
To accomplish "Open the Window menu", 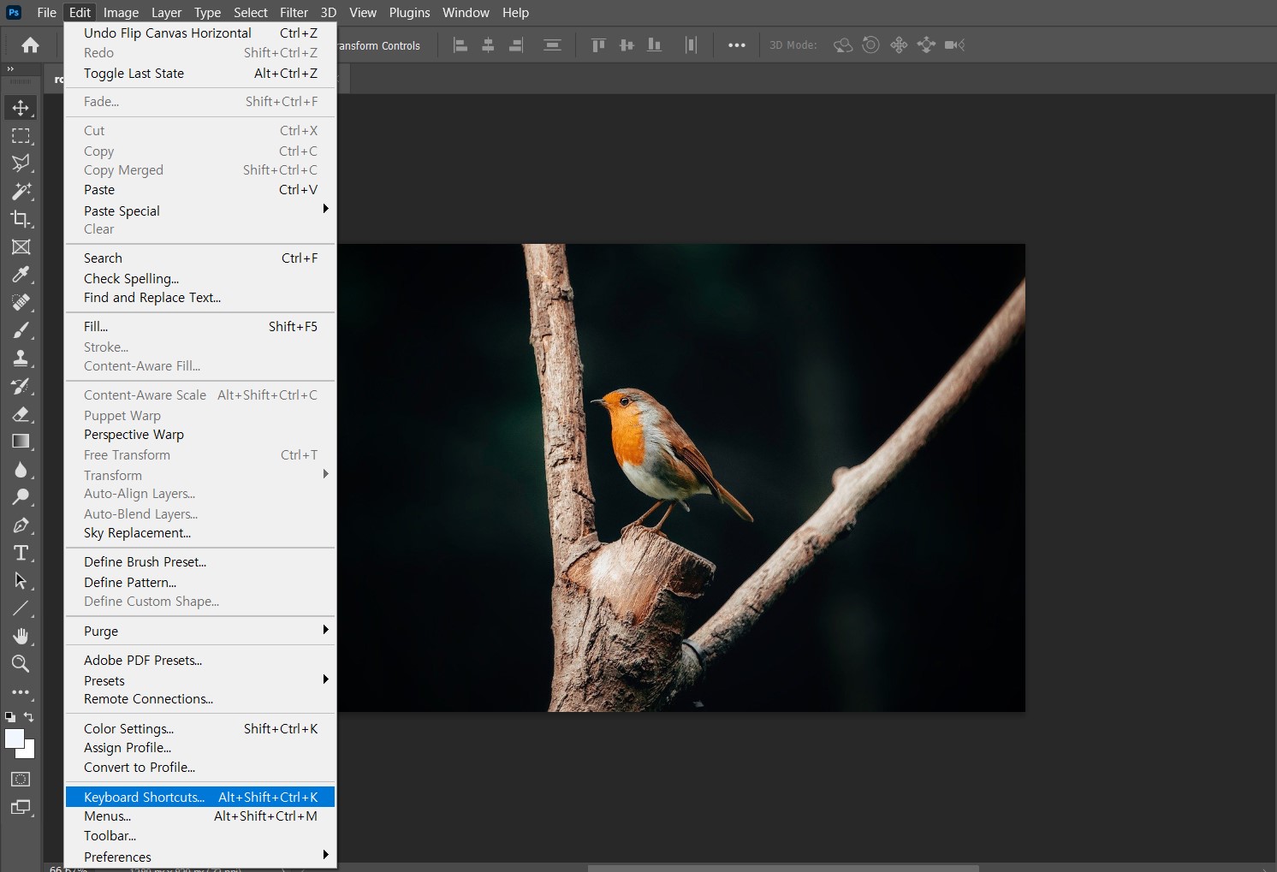I will 466,12.
